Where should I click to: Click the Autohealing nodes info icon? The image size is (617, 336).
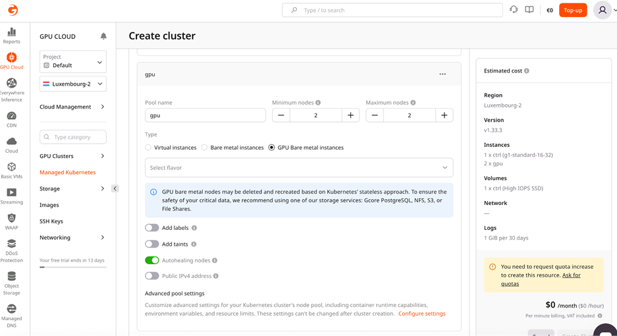coord(215,260)
